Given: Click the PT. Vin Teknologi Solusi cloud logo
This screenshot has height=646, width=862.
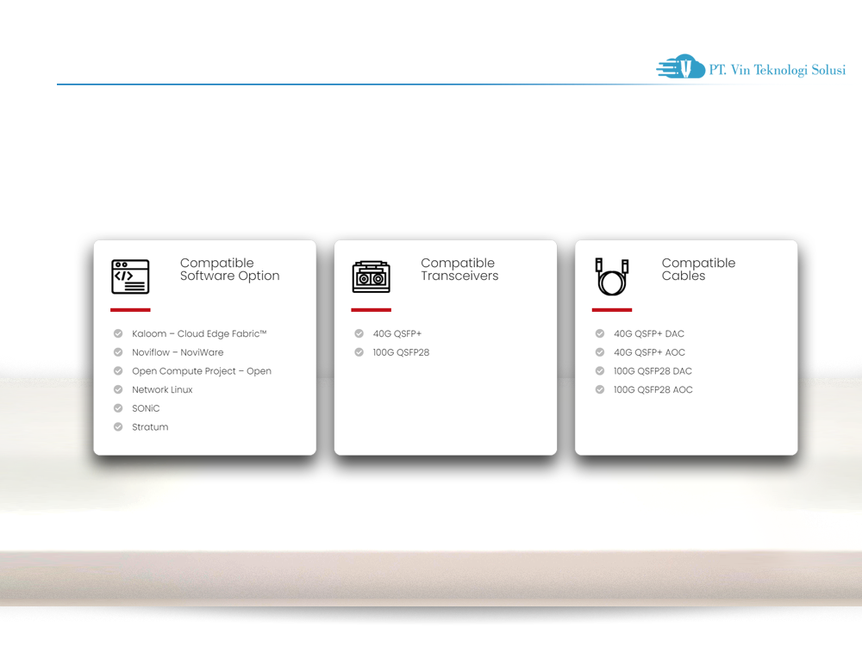Looking at the screenshot, I should 679,67.
